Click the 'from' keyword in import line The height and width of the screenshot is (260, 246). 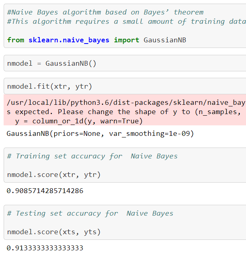point(16,40)
